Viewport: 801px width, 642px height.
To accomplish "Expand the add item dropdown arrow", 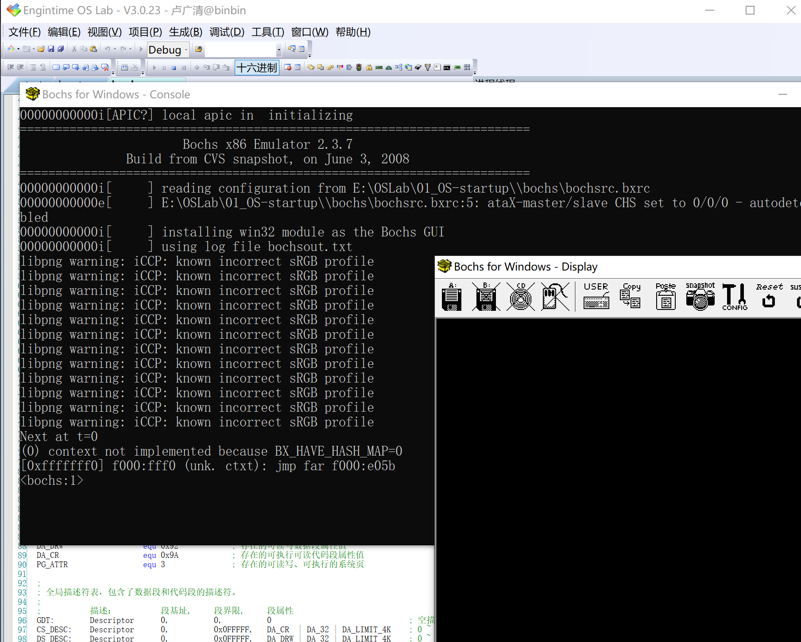I will pos(34,49).
